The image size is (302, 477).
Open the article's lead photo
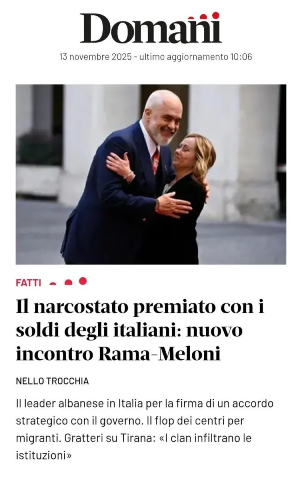pos(151,174)
